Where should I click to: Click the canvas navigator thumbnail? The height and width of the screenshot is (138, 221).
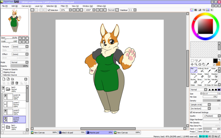point(15,22)
